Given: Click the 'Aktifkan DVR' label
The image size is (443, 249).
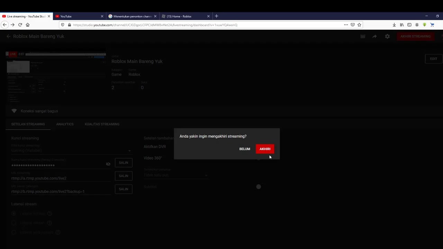Looking at the screenshot, I should 155,147.
